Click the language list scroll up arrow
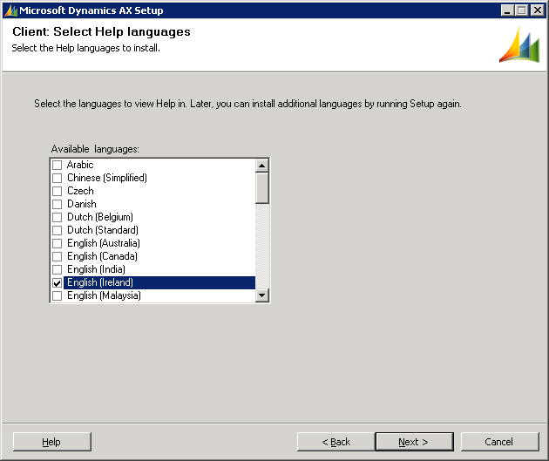549x461 pixels. (262, 165)
